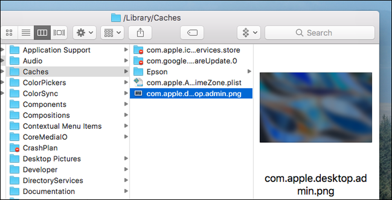Click the com.apple.d...op.admin.png image icon

pyautogui.click(x=138, y=93)
